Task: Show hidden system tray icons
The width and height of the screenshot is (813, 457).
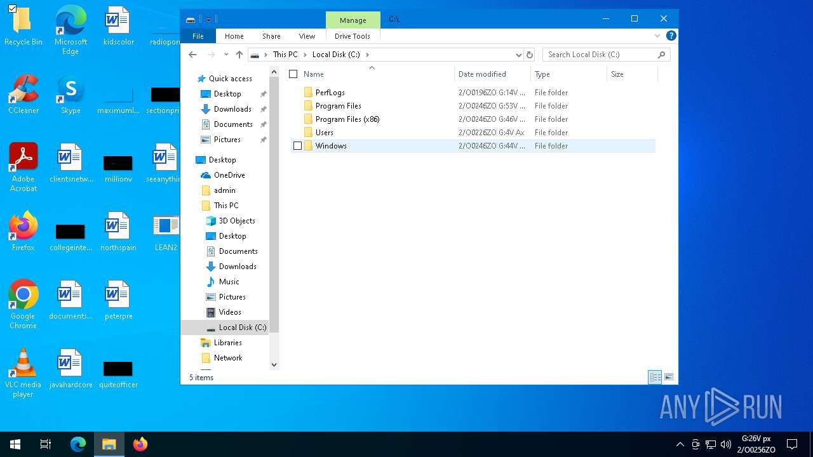Action: 680,444
